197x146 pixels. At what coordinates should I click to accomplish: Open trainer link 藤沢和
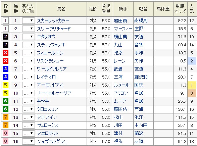pyautogui.click(x=141, y=77)
